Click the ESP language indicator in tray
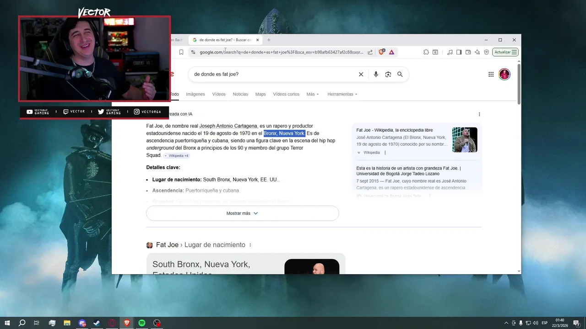 point(545,323)
